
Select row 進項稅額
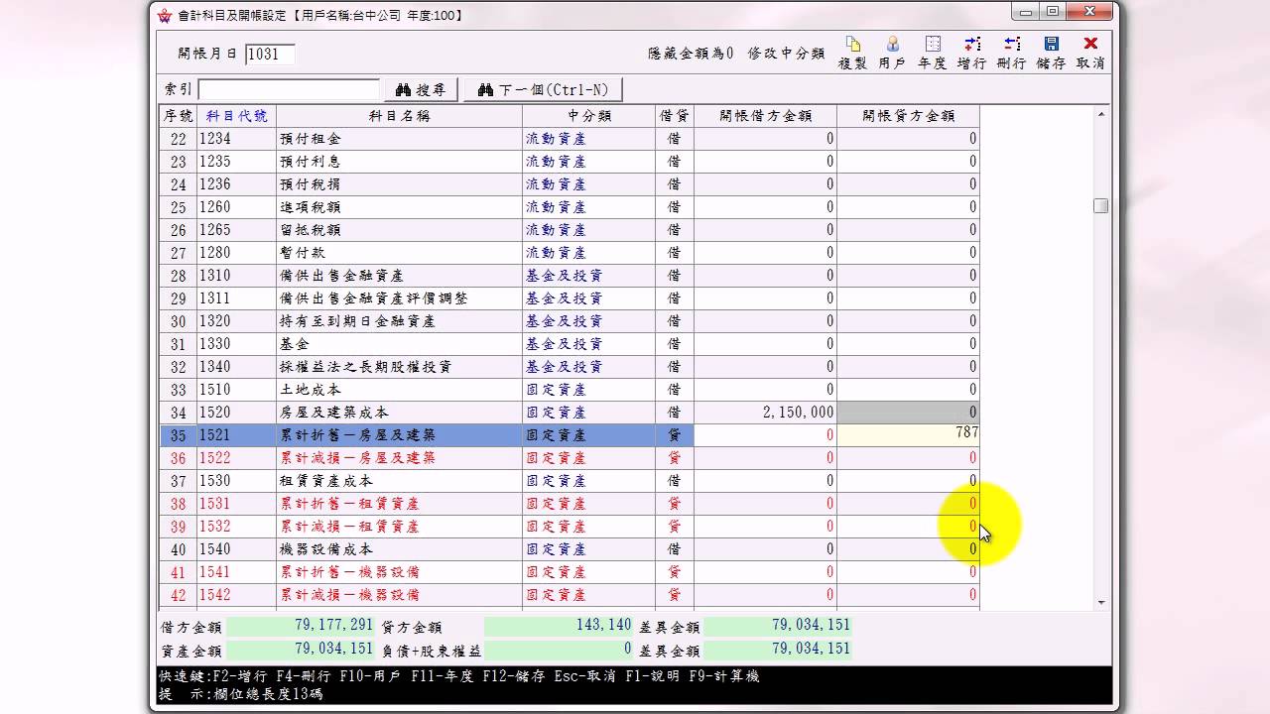[570, 207]
